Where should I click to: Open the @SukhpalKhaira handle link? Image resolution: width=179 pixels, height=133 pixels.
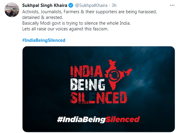pyautogui.click(x=91, y=5)
